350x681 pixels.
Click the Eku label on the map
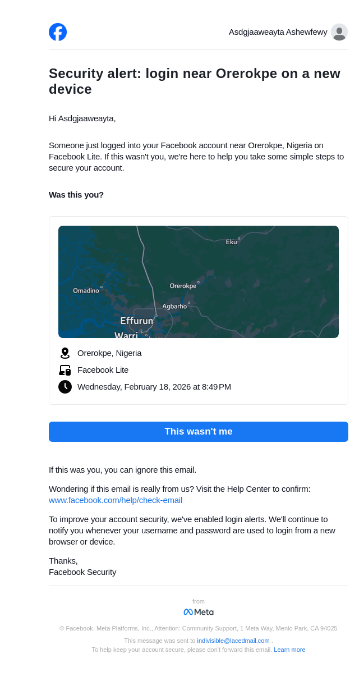pyautogui.click(x=231, y=242)
